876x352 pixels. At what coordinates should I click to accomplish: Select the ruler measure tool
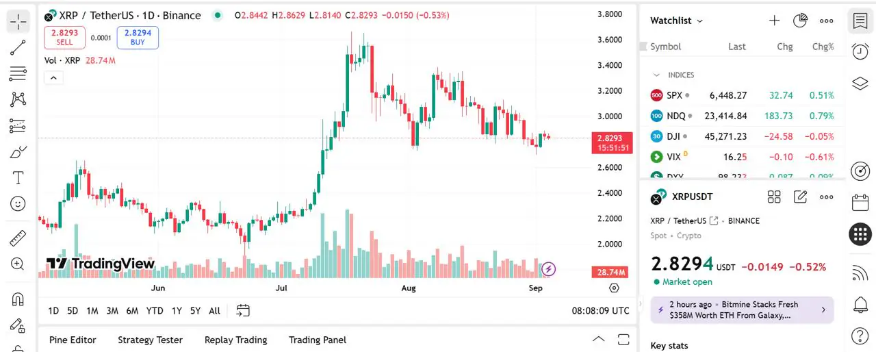point(18,238)
